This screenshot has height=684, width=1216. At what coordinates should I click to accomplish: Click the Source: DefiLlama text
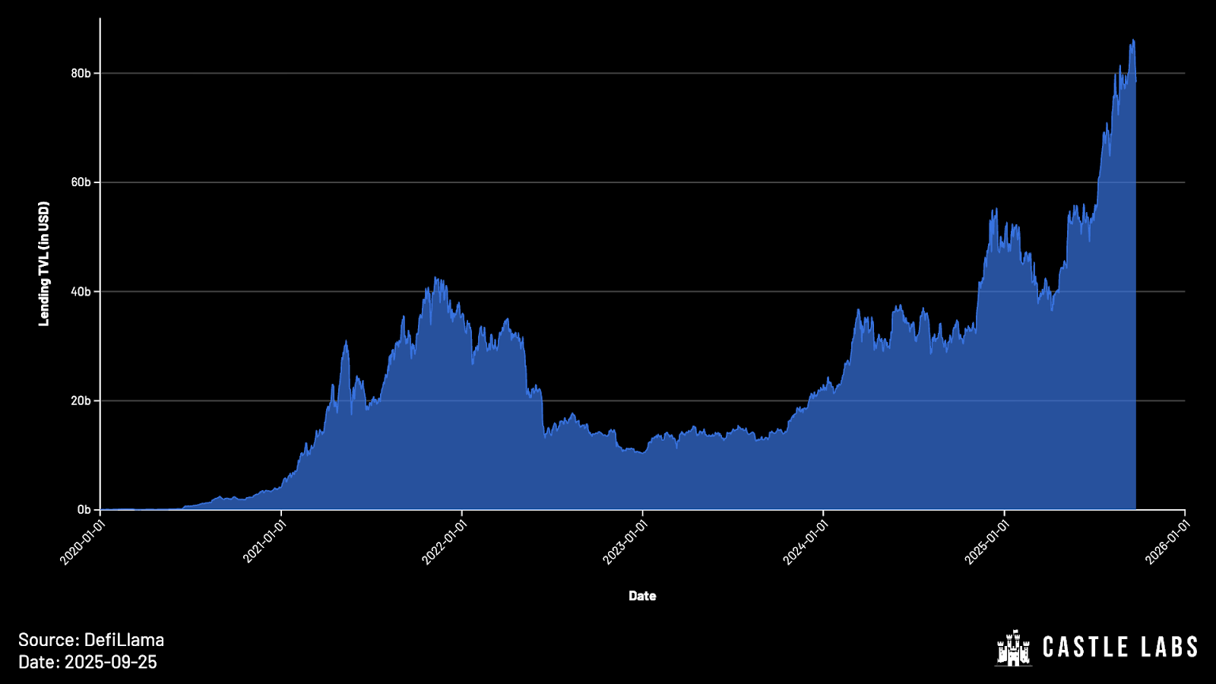[x=91, y=640]
